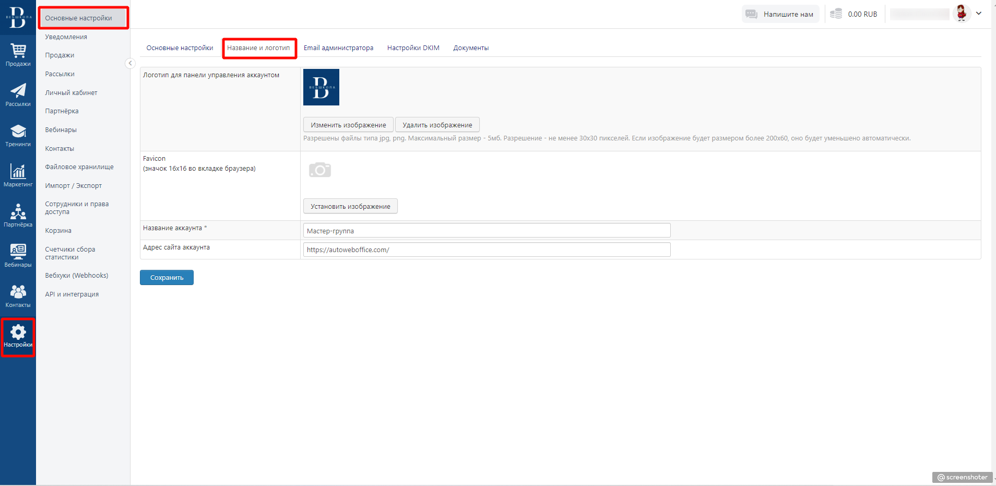This screenshot has width=996, height=486.
Task: Click the account logo thumbnail image
Action: pyautogui.click(x=321, y=87)
